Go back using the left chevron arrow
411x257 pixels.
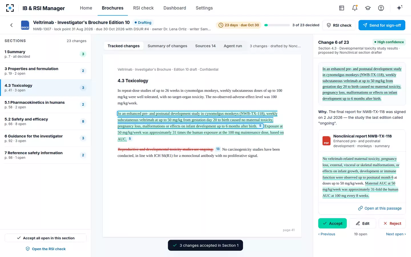pyautogui.click(x=11, y=25)
